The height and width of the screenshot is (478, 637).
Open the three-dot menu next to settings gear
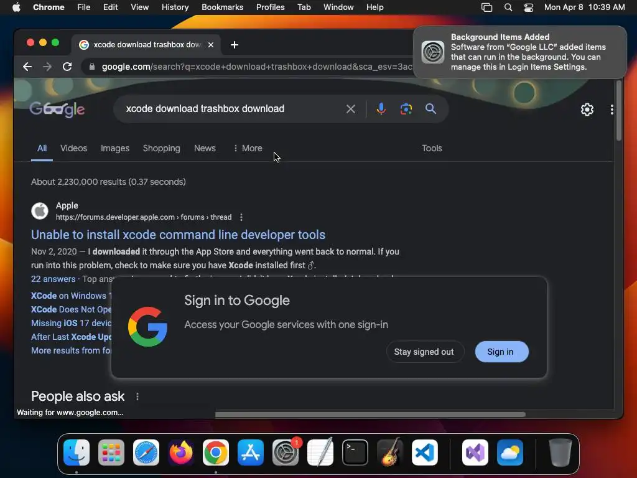(x=612, y=110)
